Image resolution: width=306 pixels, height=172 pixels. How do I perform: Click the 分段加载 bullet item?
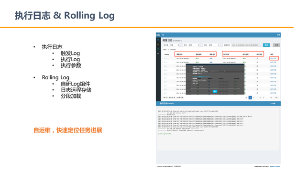tap(71, 96)
